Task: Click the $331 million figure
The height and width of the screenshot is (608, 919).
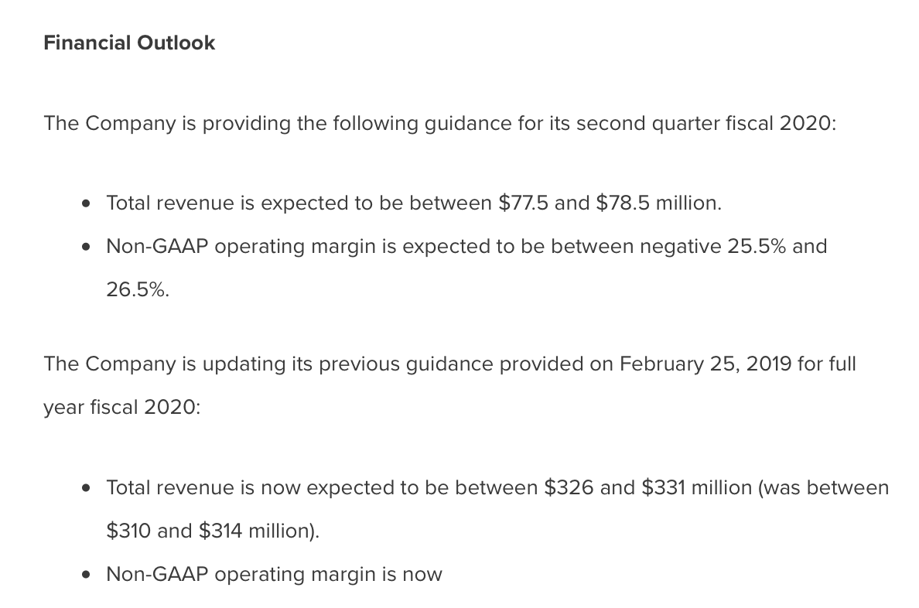Action: [x=697, y=488]
